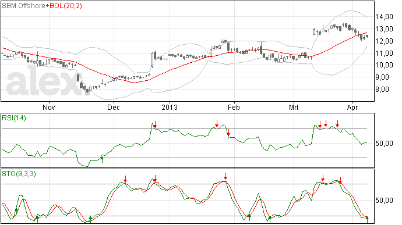
Task: Click the 2013 date axis label
Action: (x=170, y=107)
